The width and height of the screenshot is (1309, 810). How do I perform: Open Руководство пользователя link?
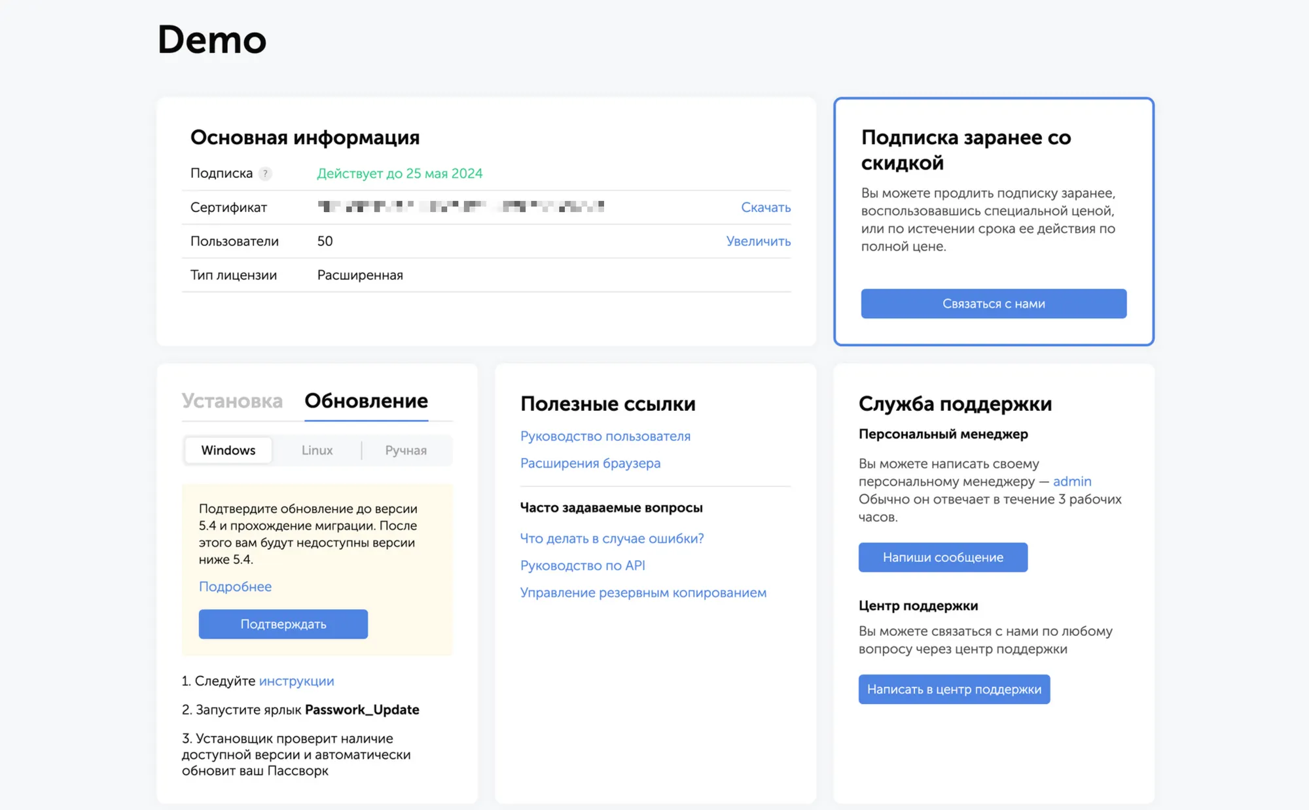point(605,436)
